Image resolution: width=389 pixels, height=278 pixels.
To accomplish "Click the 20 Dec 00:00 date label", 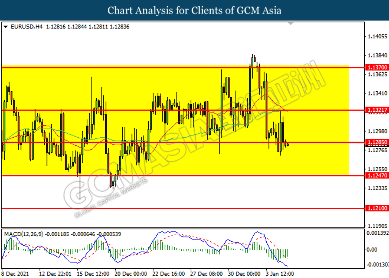I will (x=131, y=274).
